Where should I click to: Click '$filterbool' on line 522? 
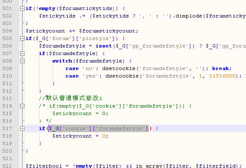[x=44, y=166]
